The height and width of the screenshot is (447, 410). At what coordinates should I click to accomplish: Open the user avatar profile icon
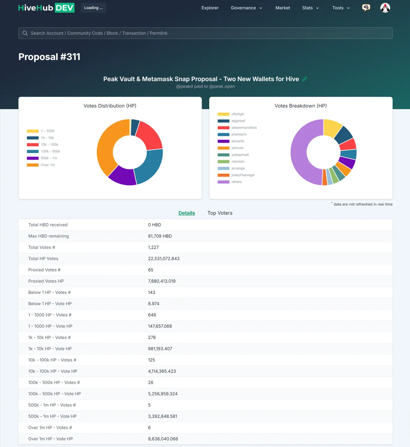385,8
